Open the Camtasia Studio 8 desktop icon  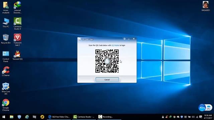coord(17,24)
